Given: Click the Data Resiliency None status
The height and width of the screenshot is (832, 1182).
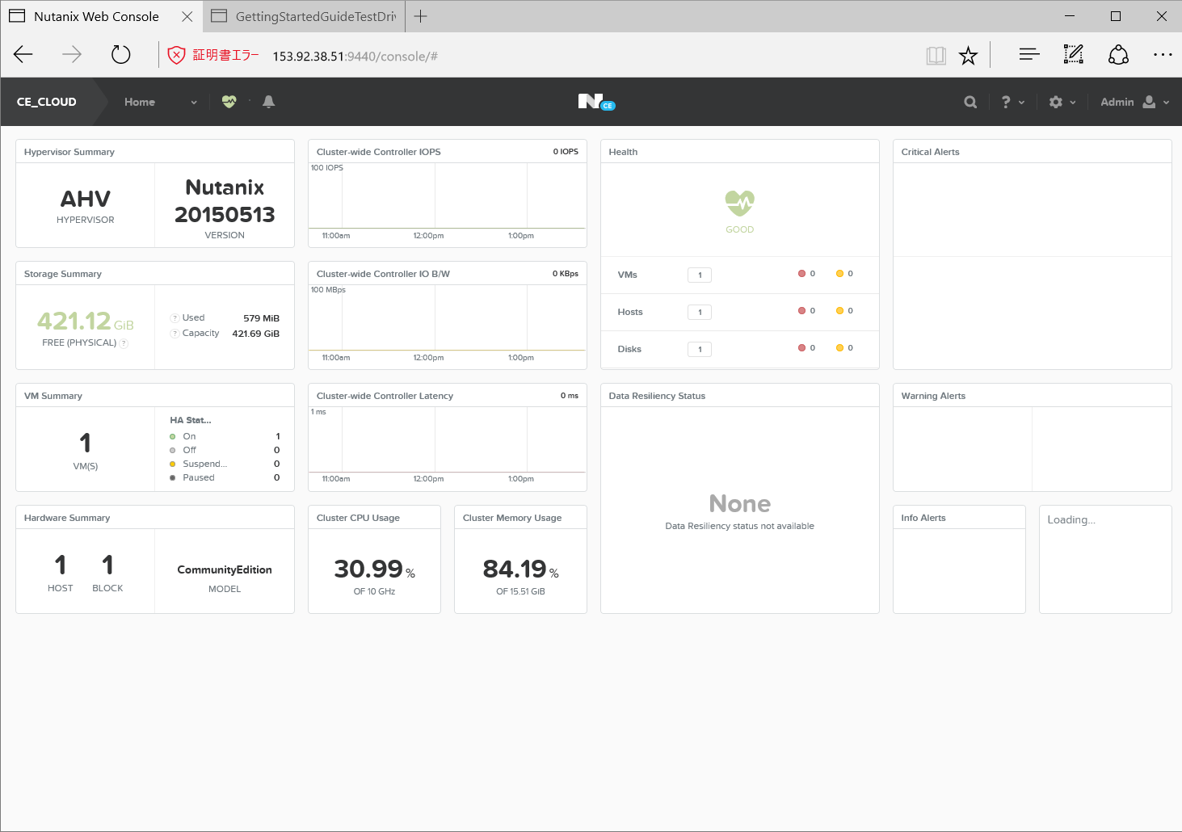Looking at the screenshot, I should click(740, 503).
